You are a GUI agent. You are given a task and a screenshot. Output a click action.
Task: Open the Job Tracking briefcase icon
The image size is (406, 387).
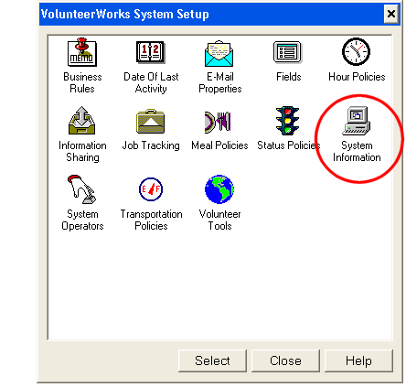coord(150,121)
